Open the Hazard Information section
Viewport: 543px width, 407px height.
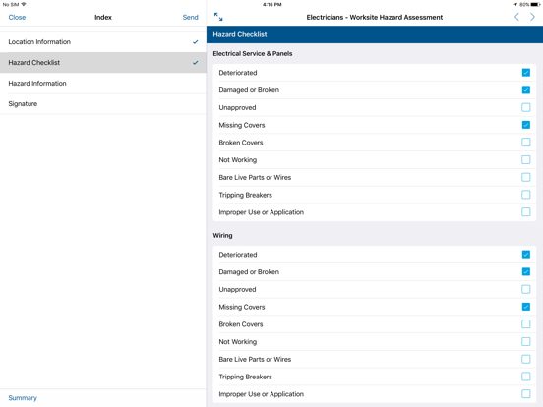point(103,83)
